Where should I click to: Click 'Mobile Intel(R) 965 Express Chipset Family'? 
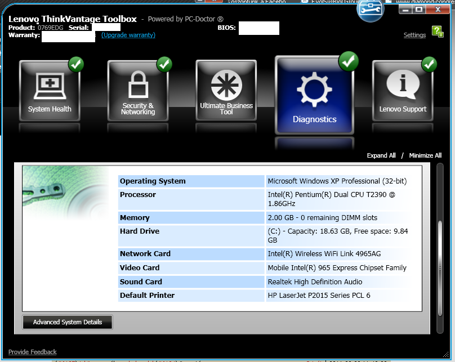click(337, 268)
